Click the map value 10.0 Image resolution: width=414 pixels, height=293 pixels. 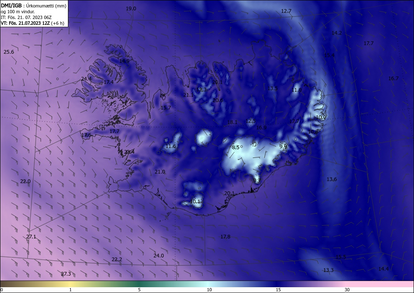pos(321,117)
